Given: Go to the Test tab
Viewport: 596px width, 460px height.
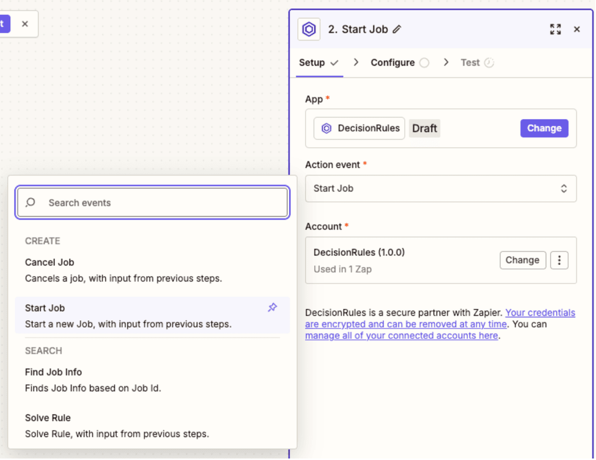Looking at the screenshot, I should point(477,62).
